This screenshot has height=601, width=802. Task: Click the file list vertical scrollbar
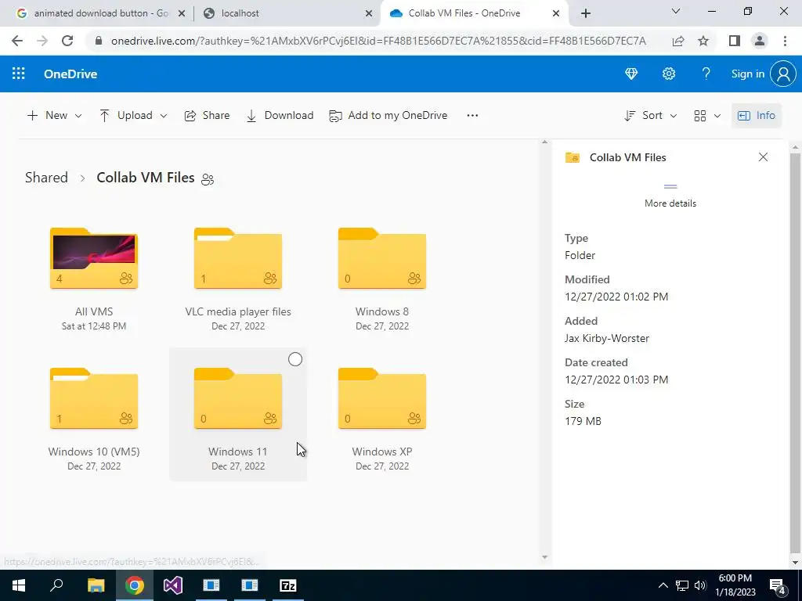point(544,350)
